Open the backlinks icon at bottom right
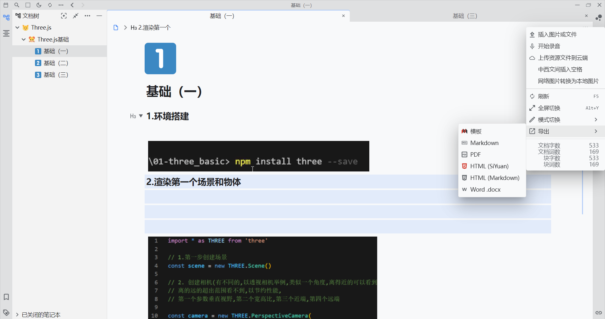The height and width of the screenshot is (319, 605). pyautogui.click(x=599, y=312)
